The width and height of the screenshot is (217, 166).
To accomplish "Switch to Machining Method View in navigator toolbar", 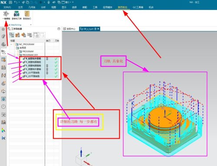I will coord(30,35).
